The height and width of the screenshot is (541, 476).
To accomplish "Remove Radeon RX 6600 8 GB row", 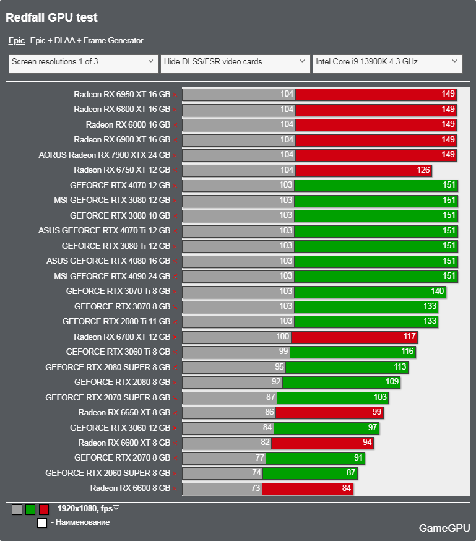I will (x=175, y=488).
